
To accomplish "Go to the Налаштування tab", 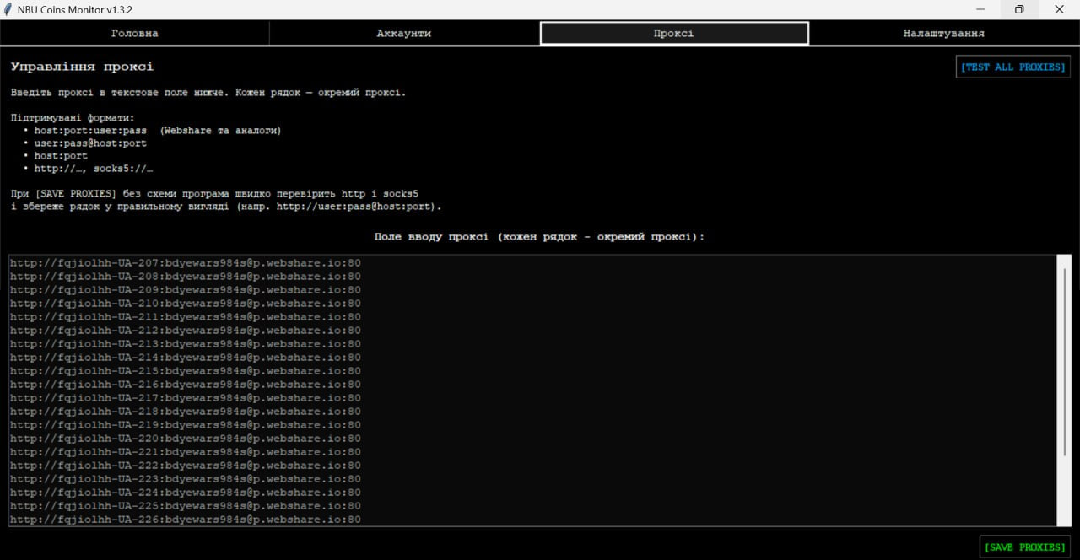I will [x=944, y=33].
